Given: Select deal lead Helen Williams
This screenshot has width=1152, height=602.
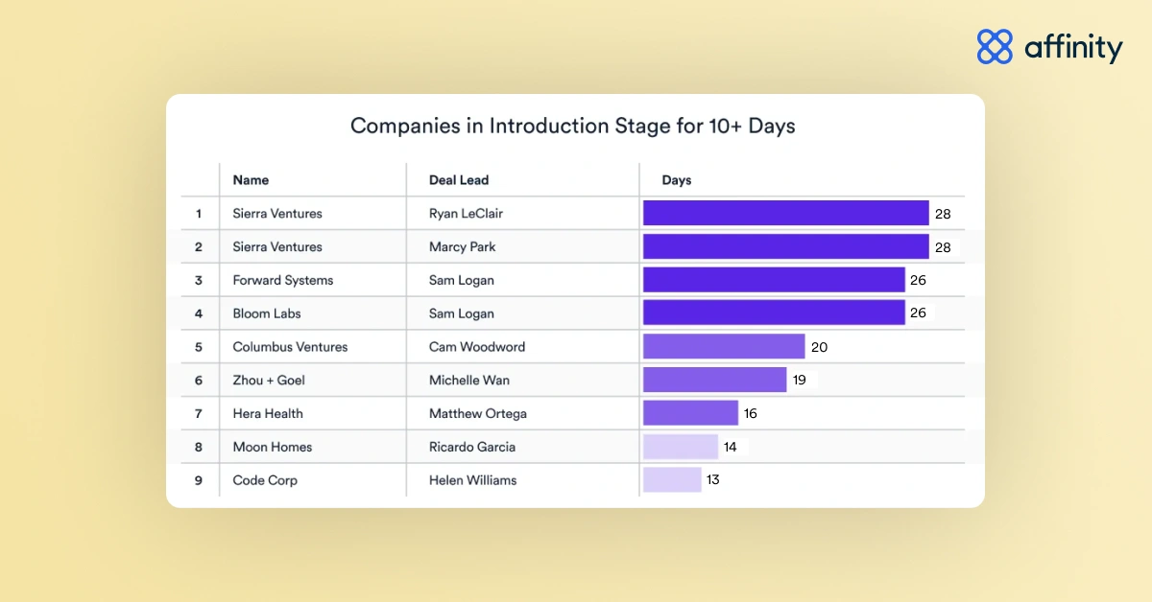Looking at the screenshot, I should (472, 480).
